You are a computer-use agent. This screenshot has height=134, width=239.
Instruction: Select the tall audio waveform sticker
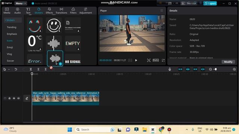[x=54, y=43]
